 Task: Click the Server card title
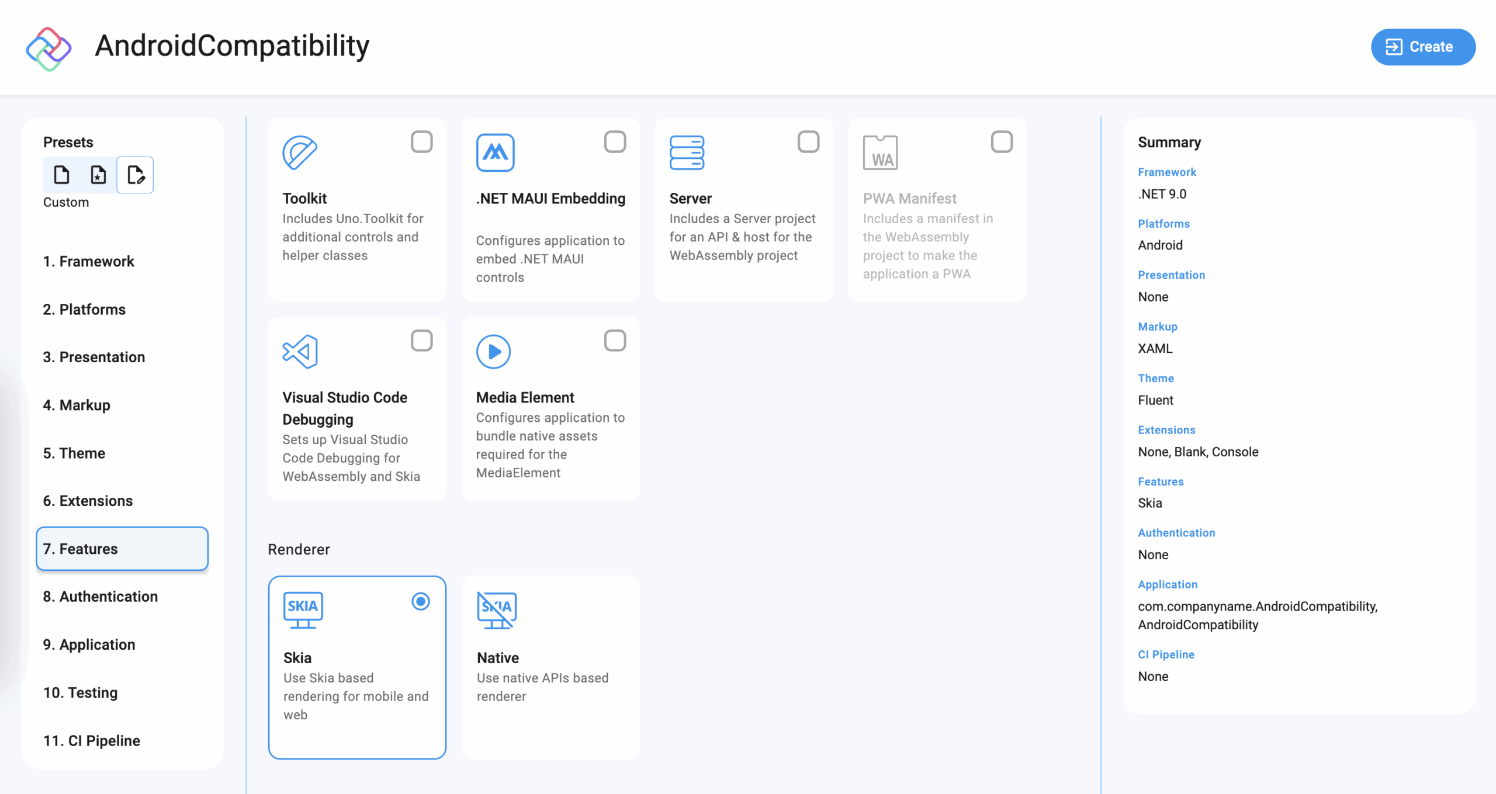690,198
